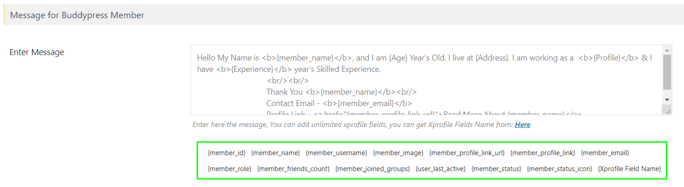Click the {member_username} placeholder tag
The width and height of the screenshot is (684, 187).
coord(337,152)
